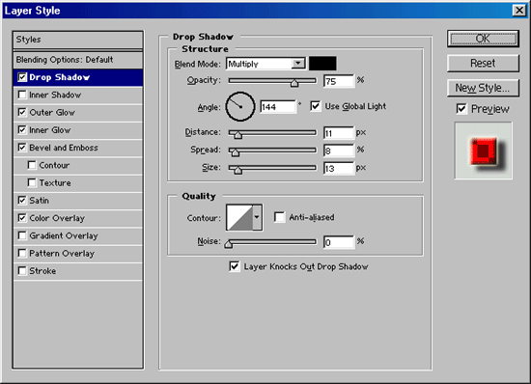Screen dimensions: 531x384
Task: Open the Stroke settings label
Action: click(42, 271)
